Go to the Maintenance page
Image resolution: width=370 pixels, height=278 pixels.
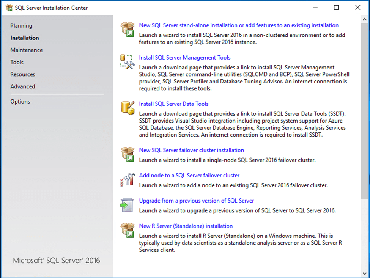27,50
